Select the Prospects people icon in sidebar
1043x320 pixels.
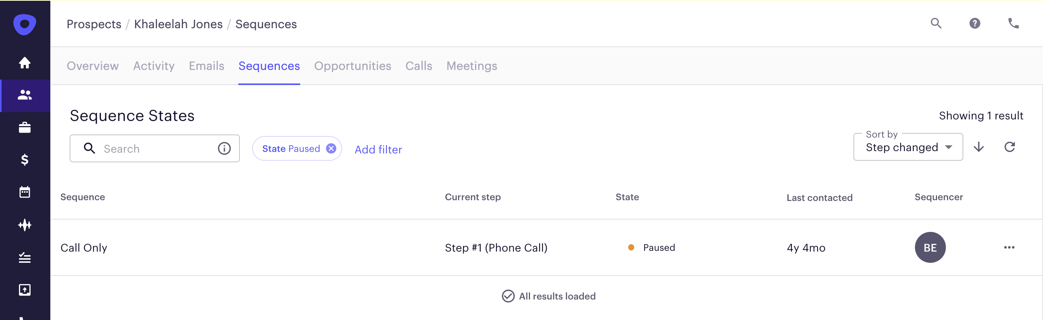[24, 95]
